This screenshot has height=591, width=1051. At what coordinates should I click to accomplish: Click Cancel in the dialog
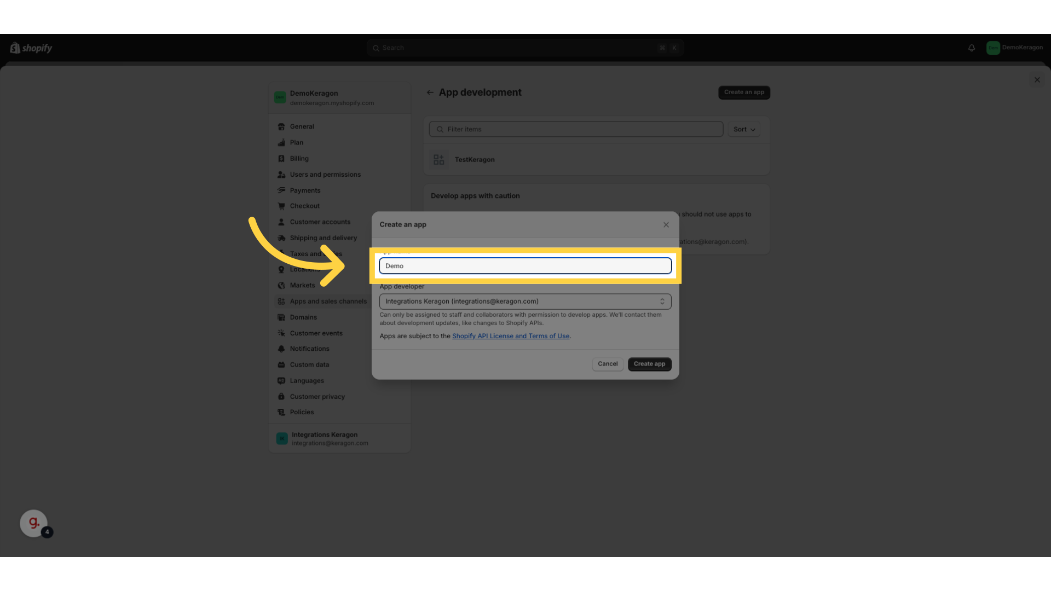coord(608,364)
